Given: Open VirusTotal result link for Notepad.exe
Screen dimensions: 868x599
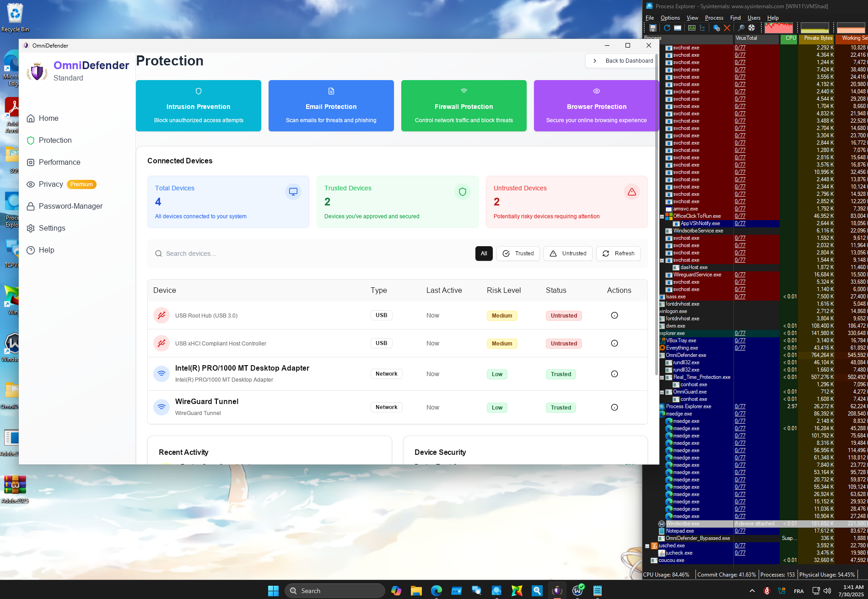Looking at the screenshot, I should tap(740, 531).
